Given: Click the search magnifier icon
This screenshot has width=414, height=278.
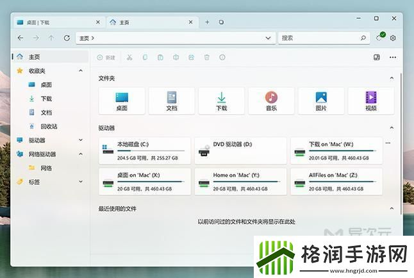Looking at the screenshot, I should [363, 38].
